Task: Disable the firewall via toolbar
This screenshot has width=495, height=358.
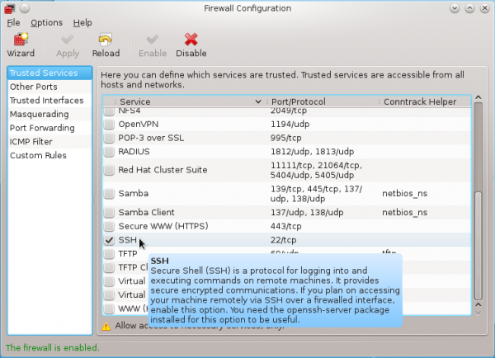Action: click(191, 44)
